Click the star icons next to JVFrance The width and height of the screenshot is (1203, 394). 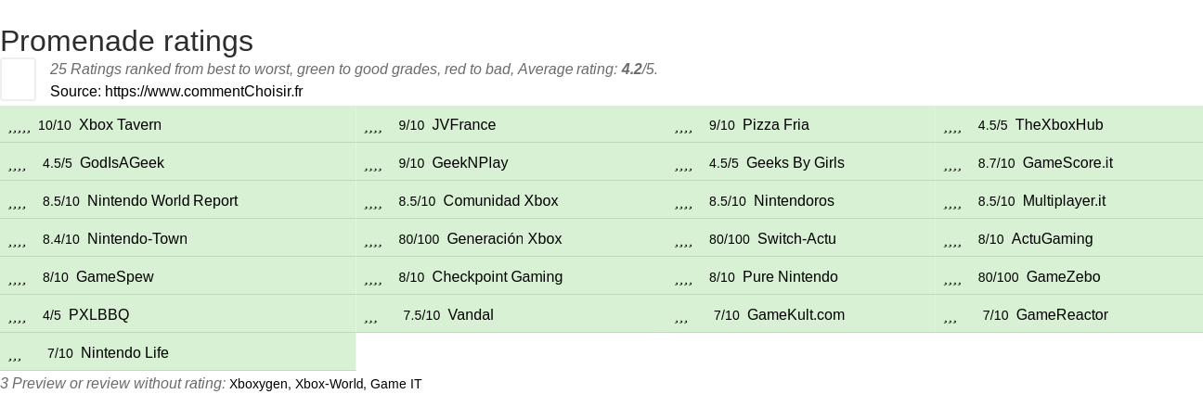click(374, 126)
